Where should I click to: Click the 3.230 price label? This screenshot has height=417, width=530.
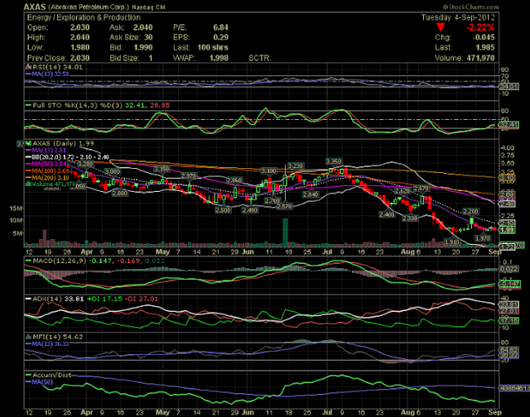(295, 165)
